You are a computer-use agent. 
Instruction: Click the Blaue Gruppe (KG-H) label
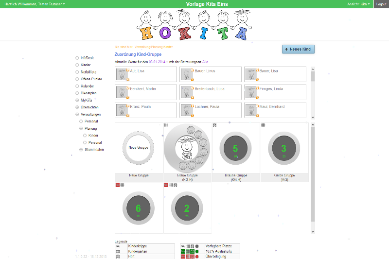[x=187, y=177]
